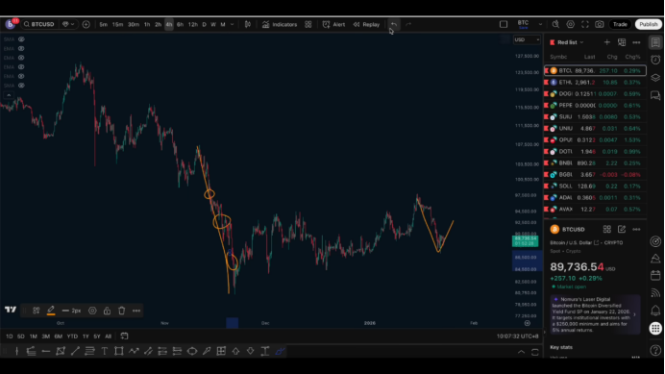Select the arrow down marker tool

(x=250, y=351)
